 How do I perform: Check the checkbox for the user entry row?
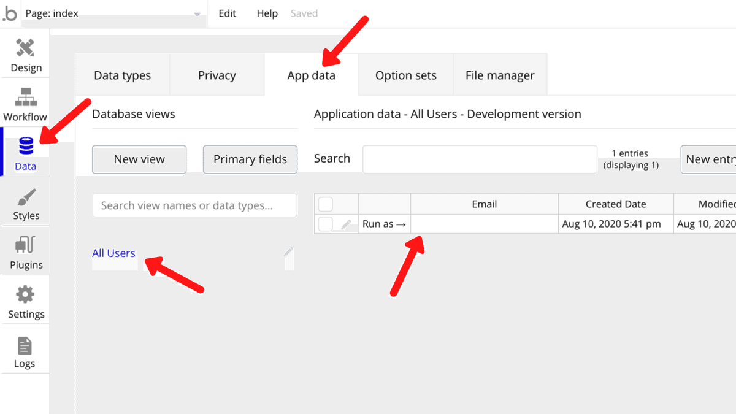tap(326, 224)
